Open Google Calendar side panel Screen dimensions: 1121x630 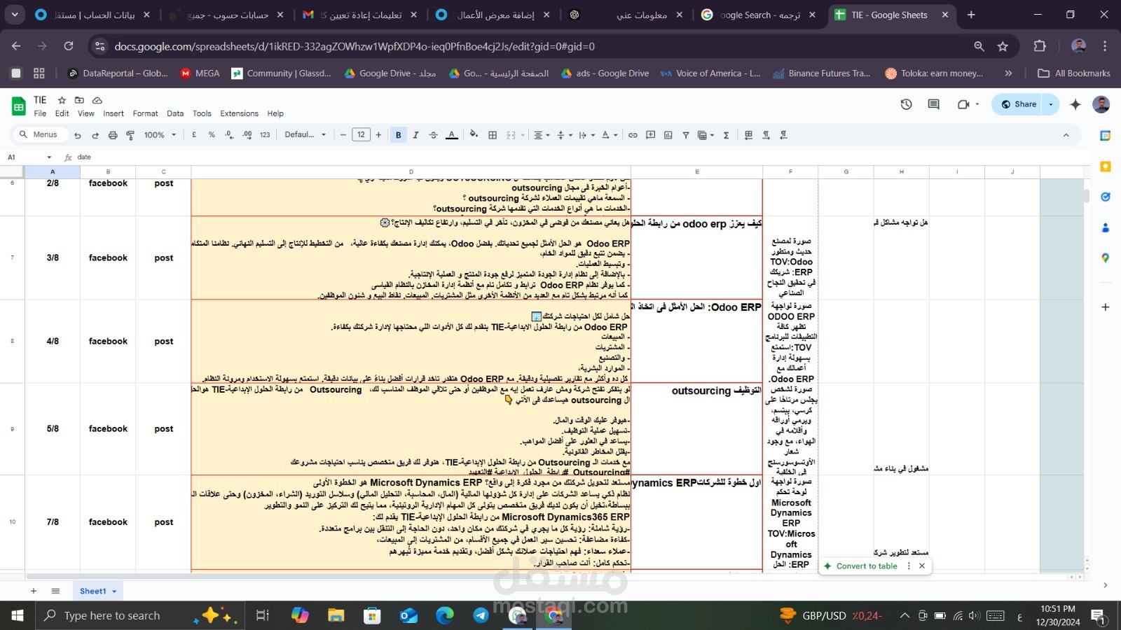click(x=1106, y=136)
